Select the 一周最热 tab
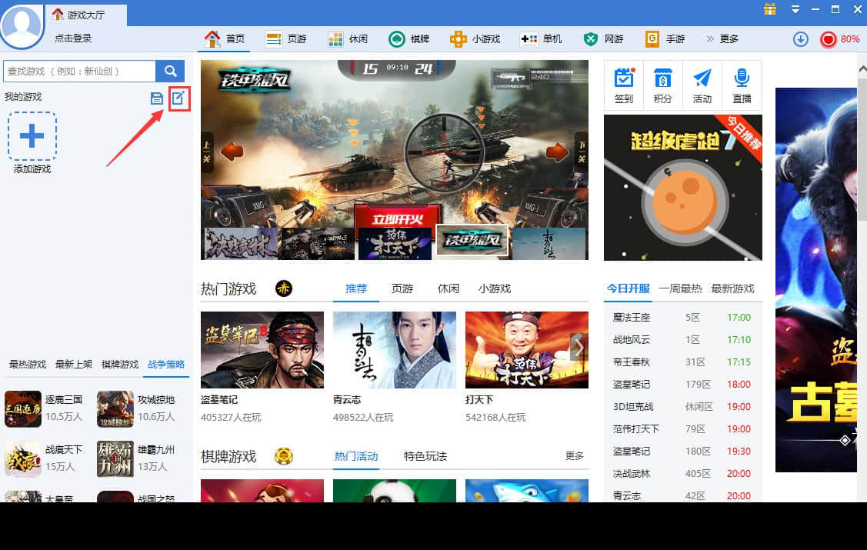This screenshot has height=550, width=867. coord(680,288)
